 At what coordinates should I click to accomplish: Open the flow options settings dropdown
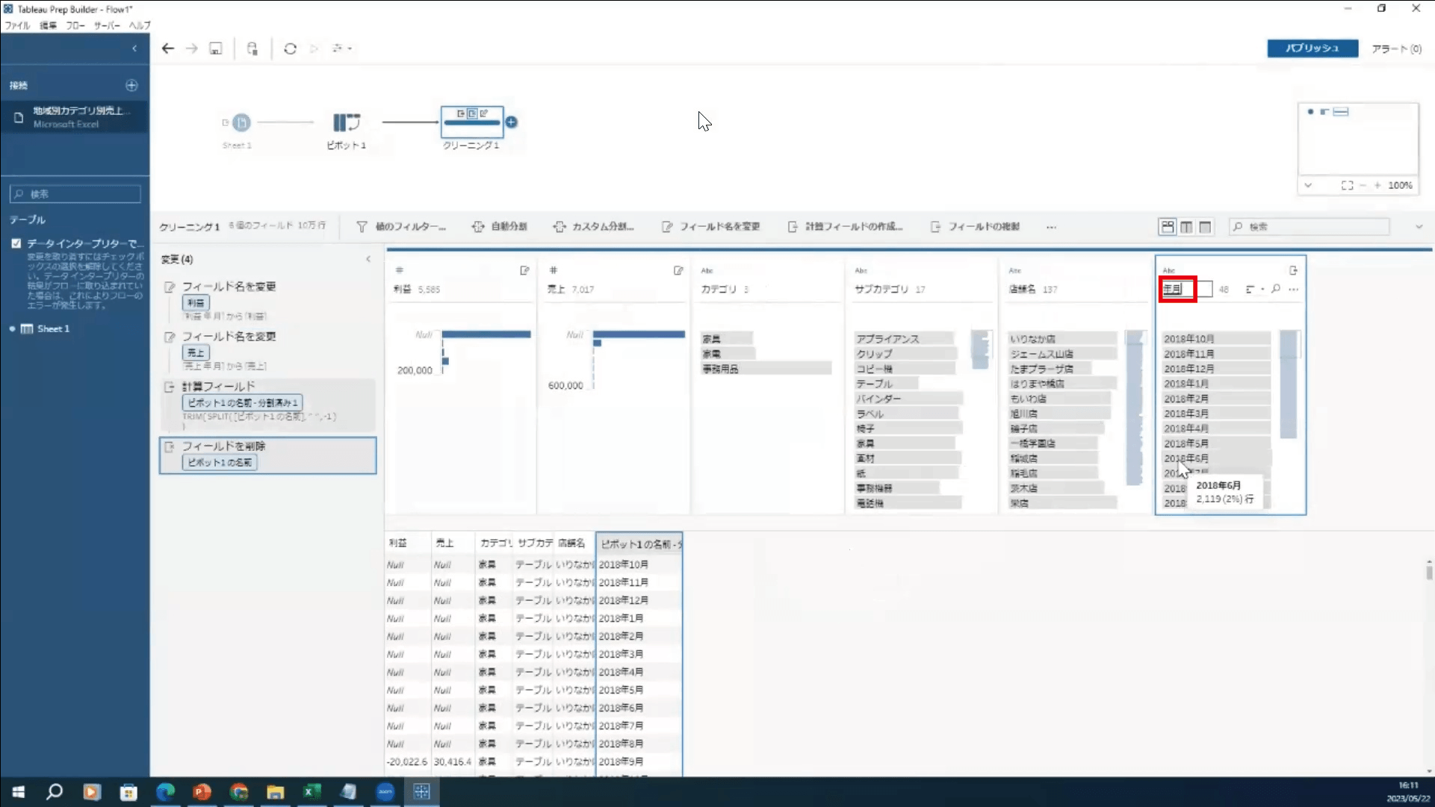tap(341, 49)
